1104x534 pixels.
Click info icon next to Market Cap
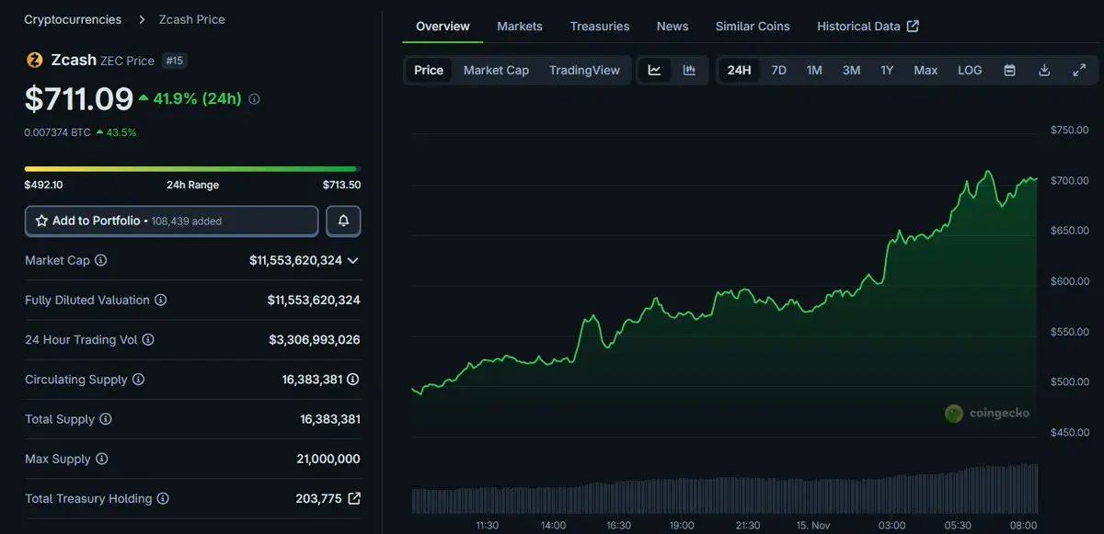click(x=101, y=260)
